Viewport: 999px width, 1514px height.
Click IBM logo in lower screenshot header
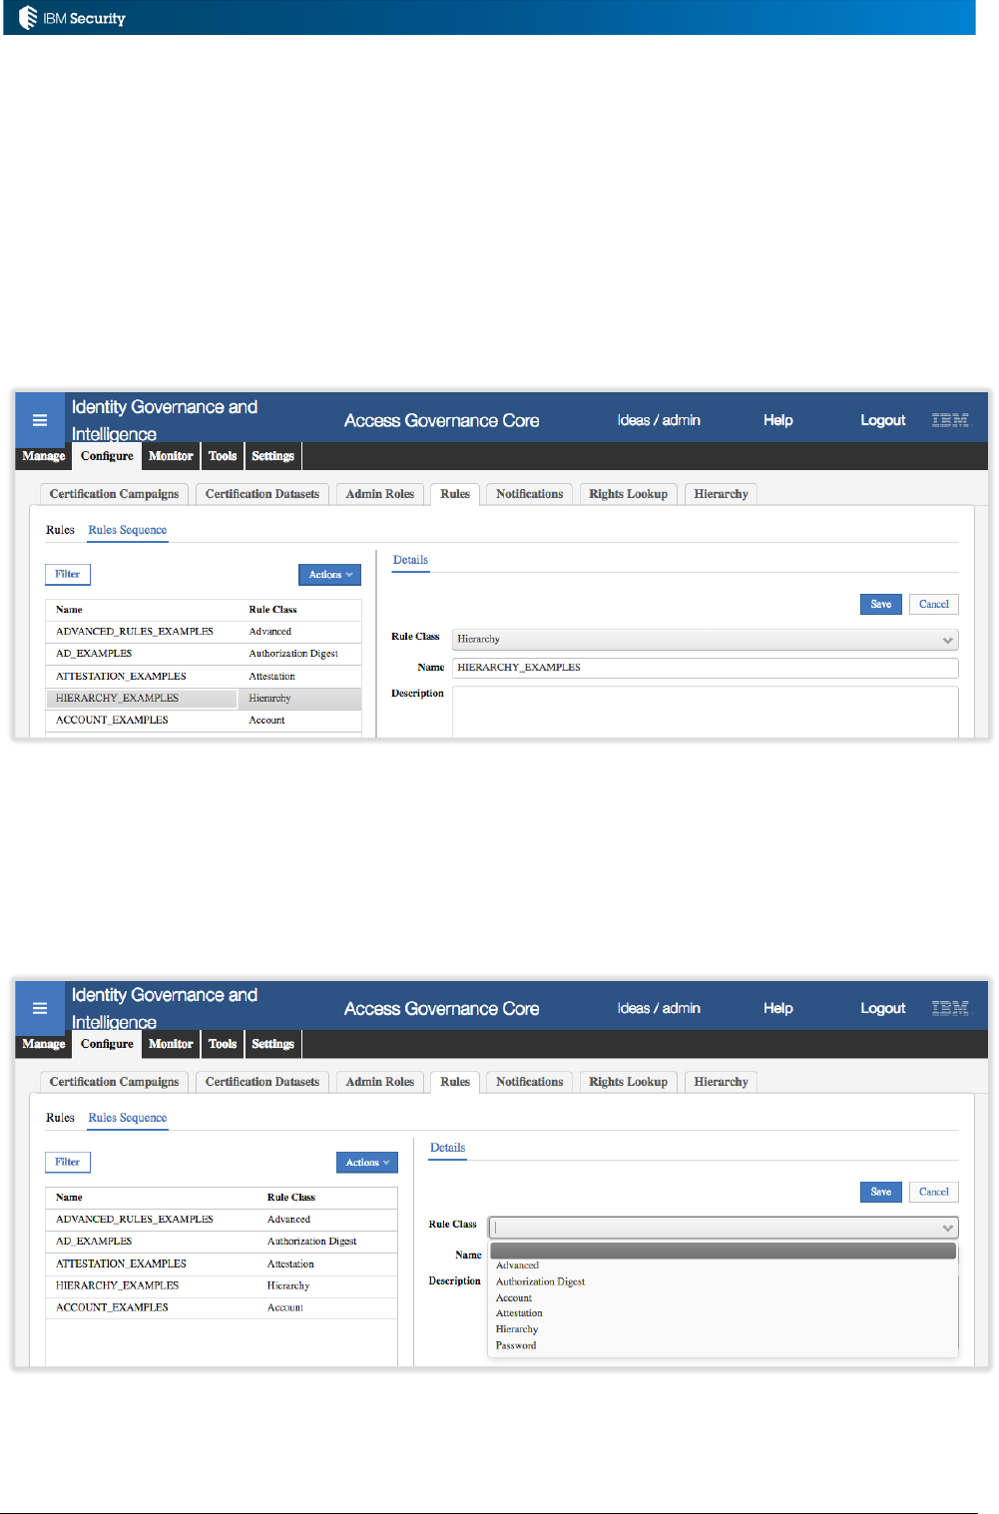(950, 1008)
